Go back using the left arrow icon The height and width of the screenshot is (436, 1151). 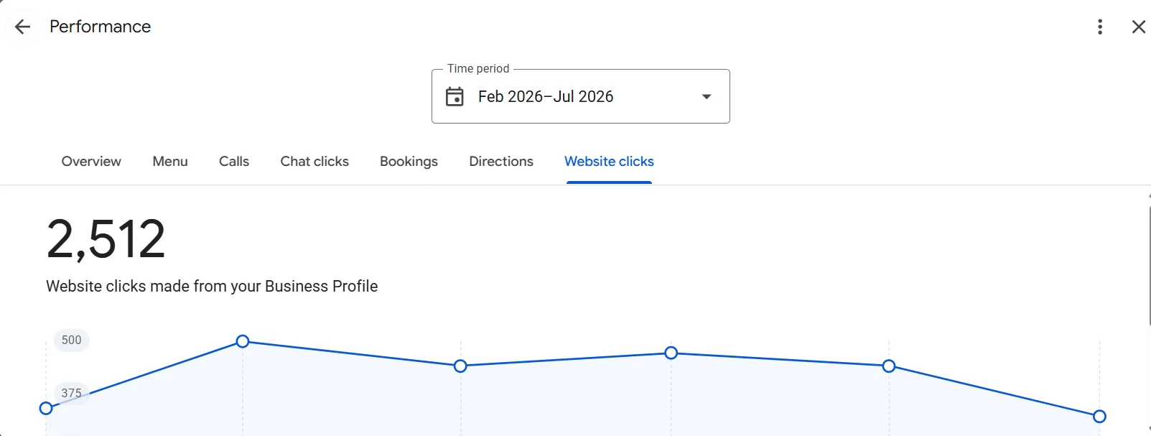23,27
